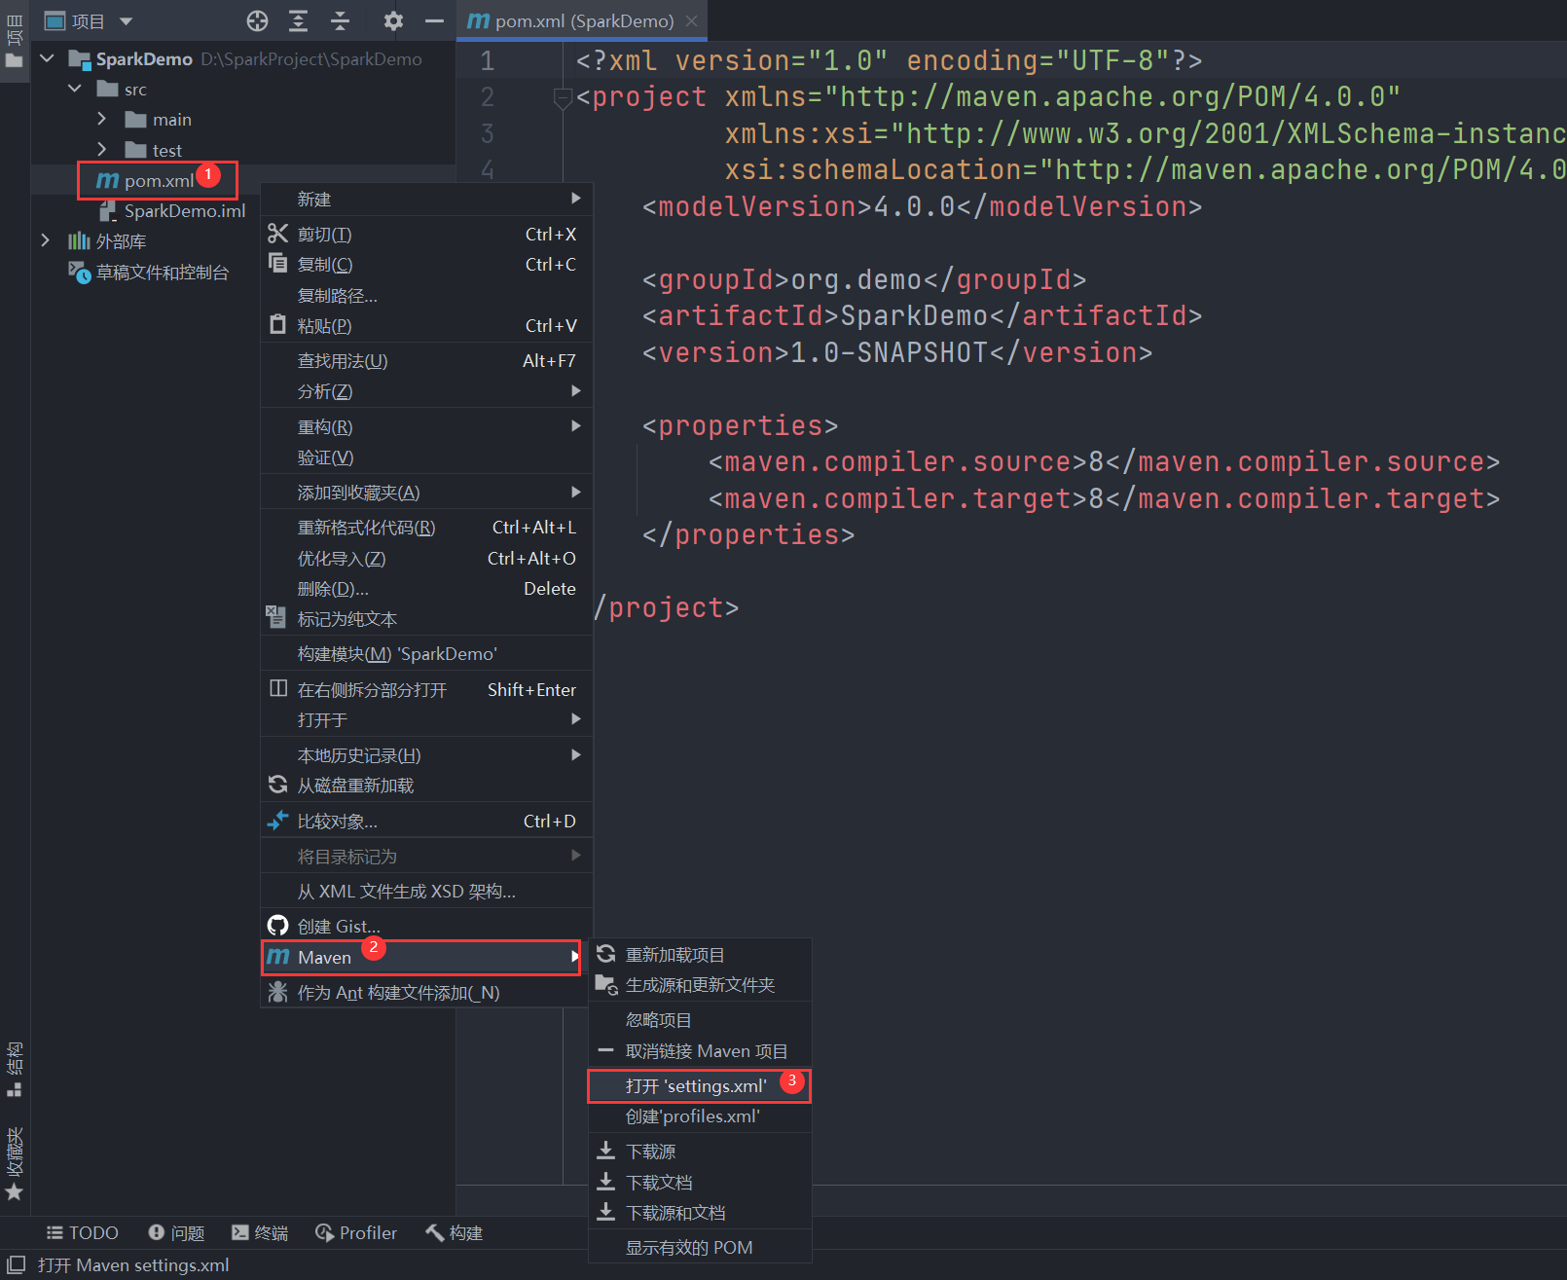Click 下载源和文档 entry
Screen dimensions: 1567x1280
pos(700,1212)
